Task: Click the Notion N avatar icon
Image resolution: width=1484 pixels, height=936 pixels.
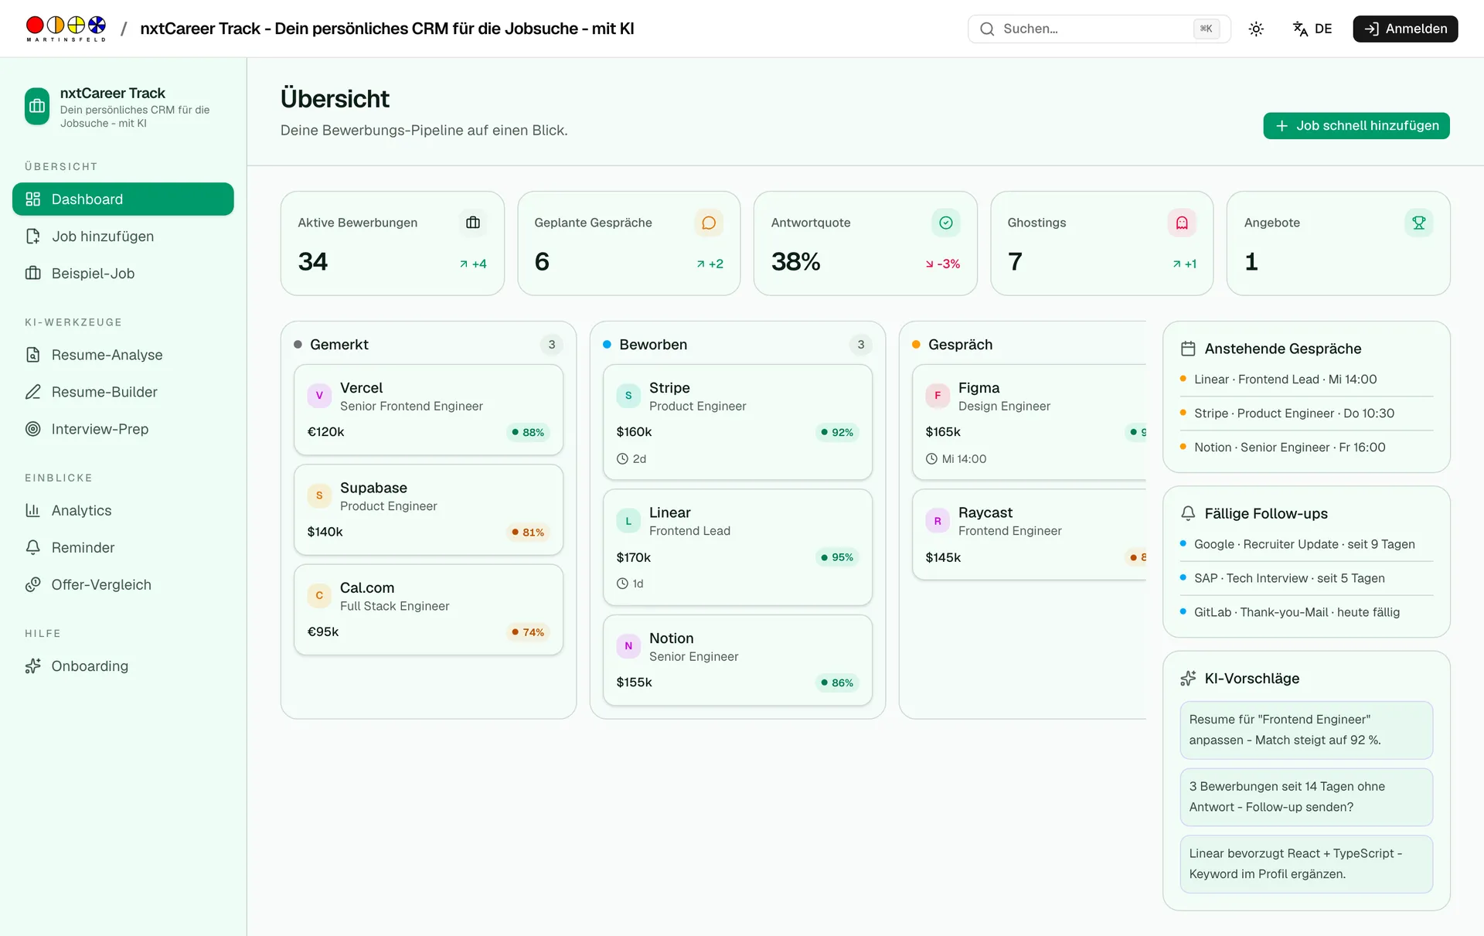Action: click(628, 646)
